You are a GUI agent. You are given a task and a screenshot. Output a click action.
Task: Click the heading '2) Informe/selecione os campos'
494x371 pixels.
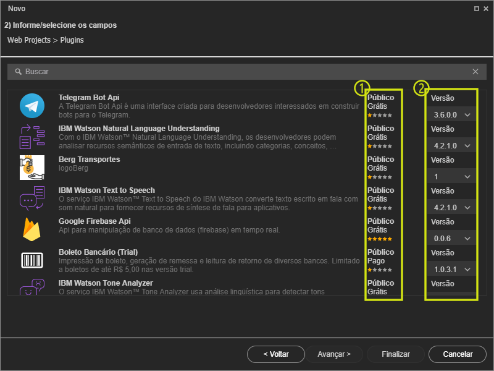coord(61,25)
